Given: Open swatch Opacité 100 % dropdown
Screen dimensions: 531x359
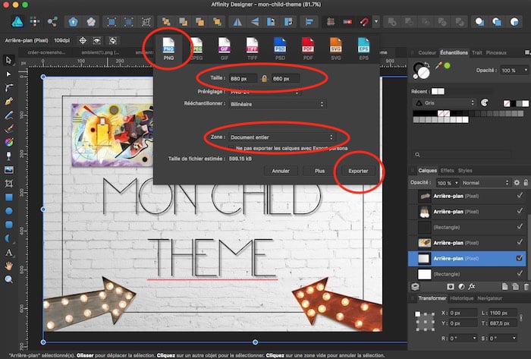Looking at the screenshot, I should pos(514,70).
